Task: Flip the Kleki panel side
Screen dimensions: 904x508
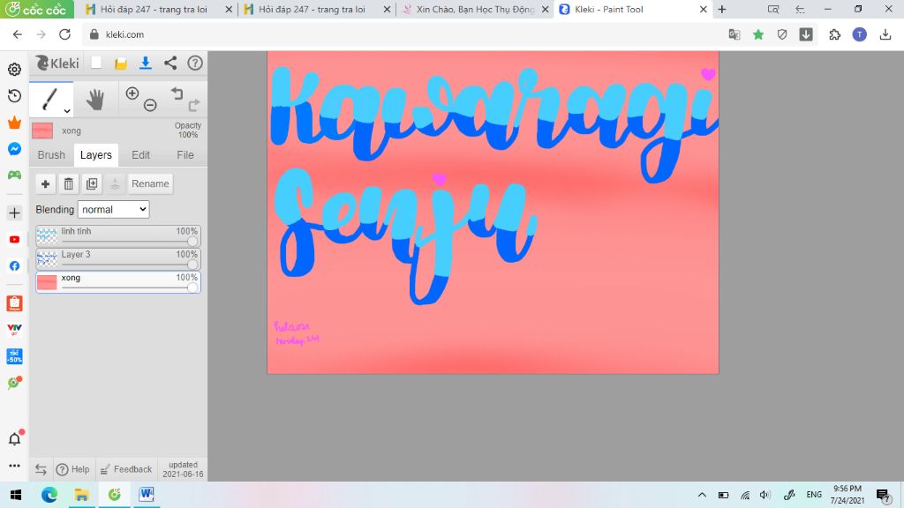Action: pyautogui.click(x=41, y=469)
